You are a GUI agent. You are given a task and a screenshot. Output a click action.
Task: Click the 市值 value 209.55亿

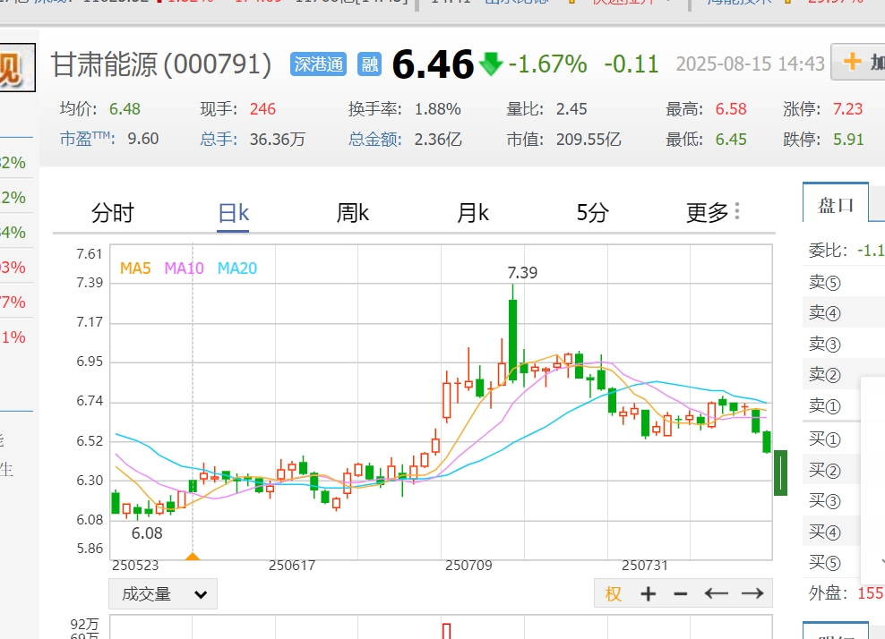pyautogui.click(x=589, y=139)
